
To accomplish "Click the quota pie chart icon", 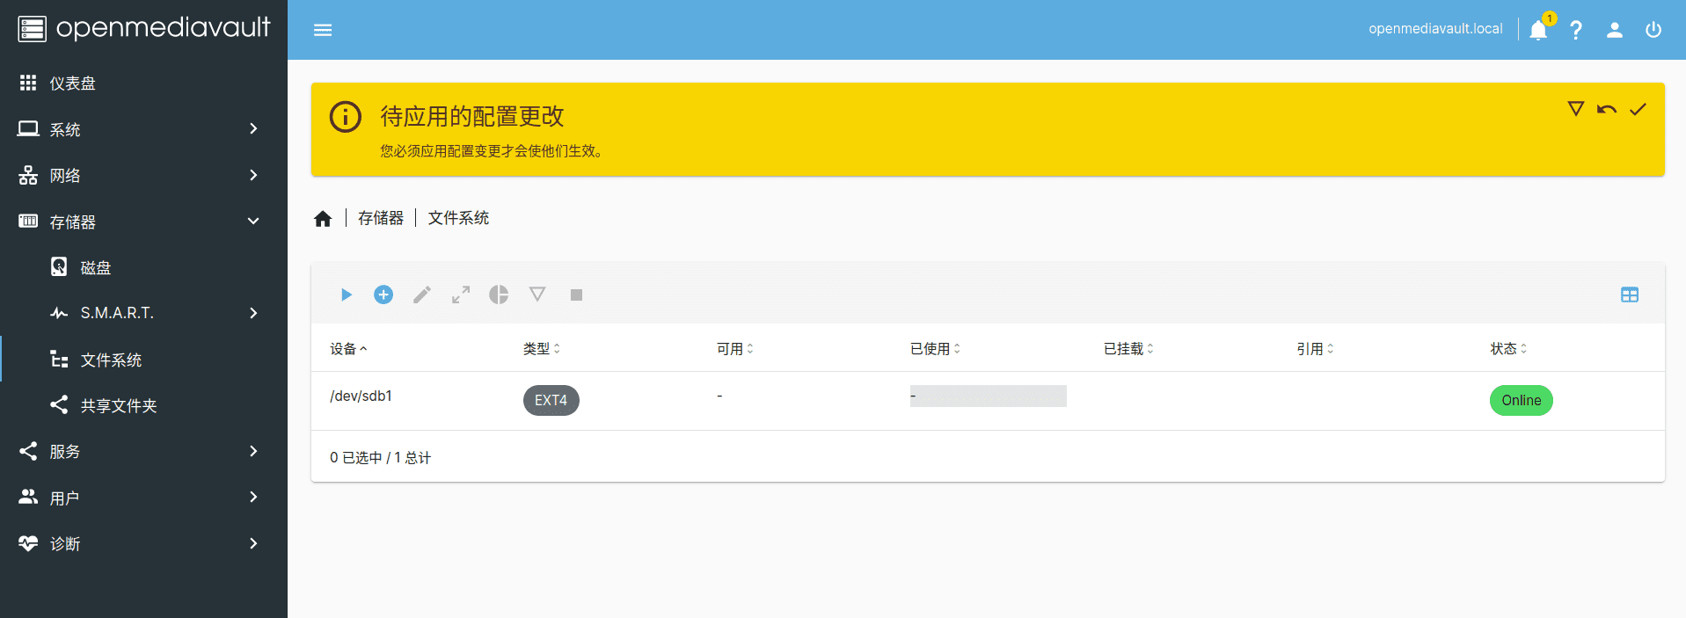I will coord(499,294).
